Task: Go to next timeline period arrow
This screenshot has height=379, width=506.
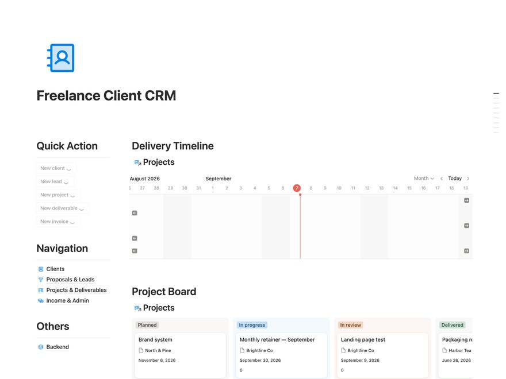Action: tap(468, 179)
